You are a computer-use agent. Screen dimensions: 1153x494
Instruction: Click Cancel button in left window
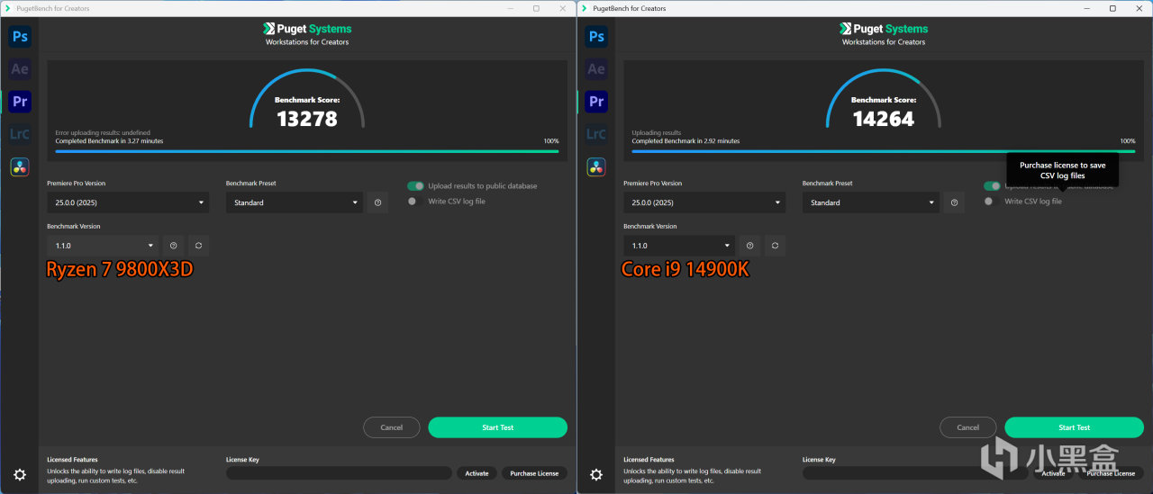coord(392,427)
